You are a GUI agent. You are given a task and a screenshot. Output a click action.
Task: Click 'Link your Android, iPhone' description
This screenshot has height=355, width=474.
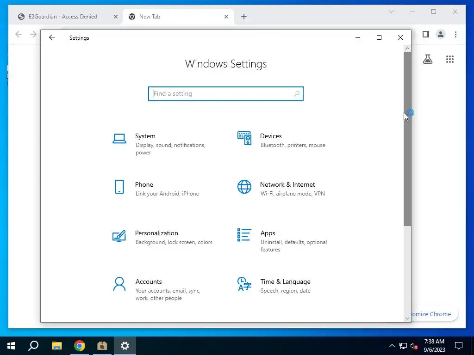167,194
